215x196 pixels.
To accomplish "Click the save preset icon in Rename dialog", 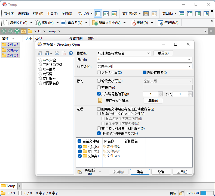I will click(x=40, y=53).
